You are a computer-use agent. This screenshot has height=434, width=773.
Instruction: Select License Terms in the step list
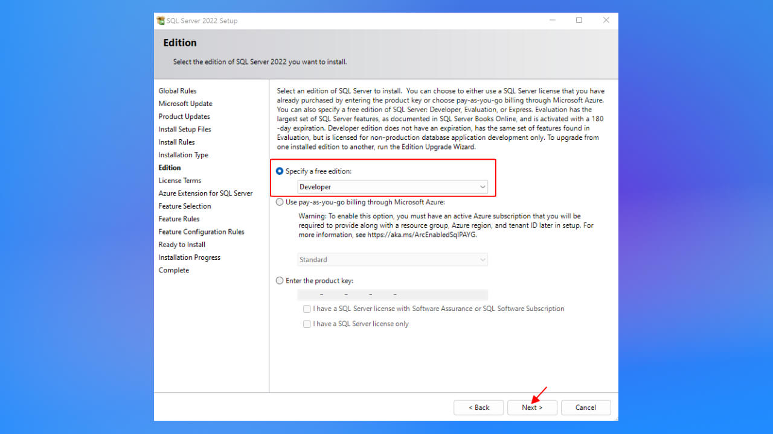click(x=180, y=181)
